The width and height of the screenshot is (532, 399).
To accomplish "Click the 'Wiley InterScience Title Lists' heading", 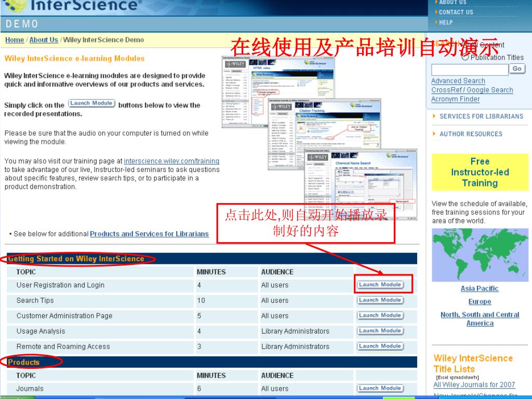I will (473, 364).
